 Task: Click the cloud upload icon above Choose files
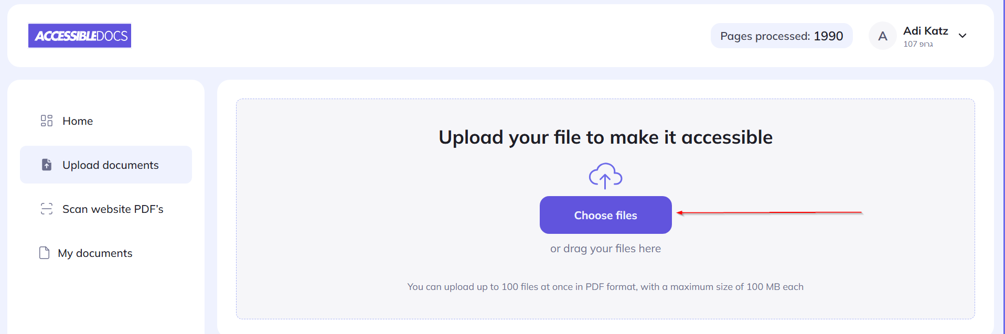coord(605,176)
